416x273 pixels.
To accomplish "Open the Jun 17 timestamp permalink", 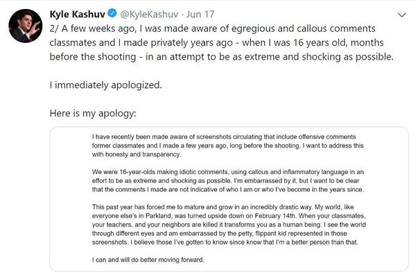I will click(x=200, y=14).
